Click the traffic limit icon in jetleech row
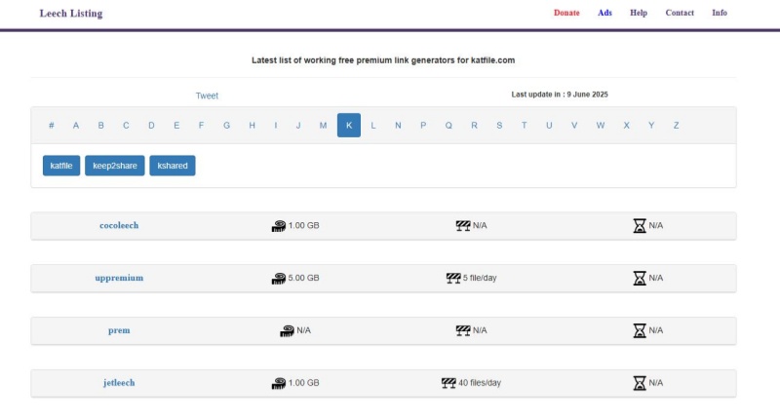This screenshot has width=780, height=418. (x=448, y=383)
